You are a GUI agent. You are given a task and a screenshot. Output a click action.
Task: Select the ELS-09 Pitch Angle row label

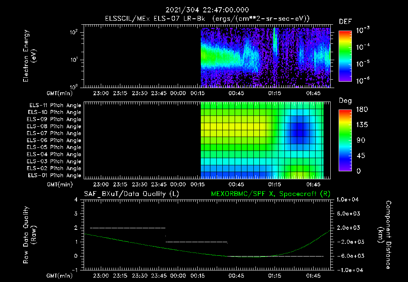54,119
